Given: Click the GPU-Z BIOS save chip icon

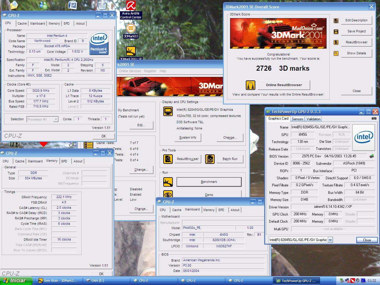Looking at the screenshot, I should pos(372,156).
